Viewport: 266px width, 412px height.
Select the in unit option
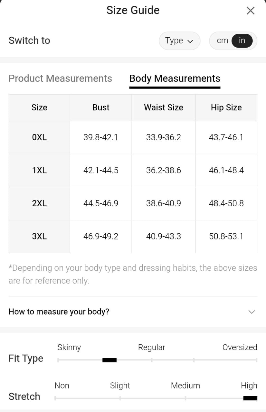tap(242, 41)
